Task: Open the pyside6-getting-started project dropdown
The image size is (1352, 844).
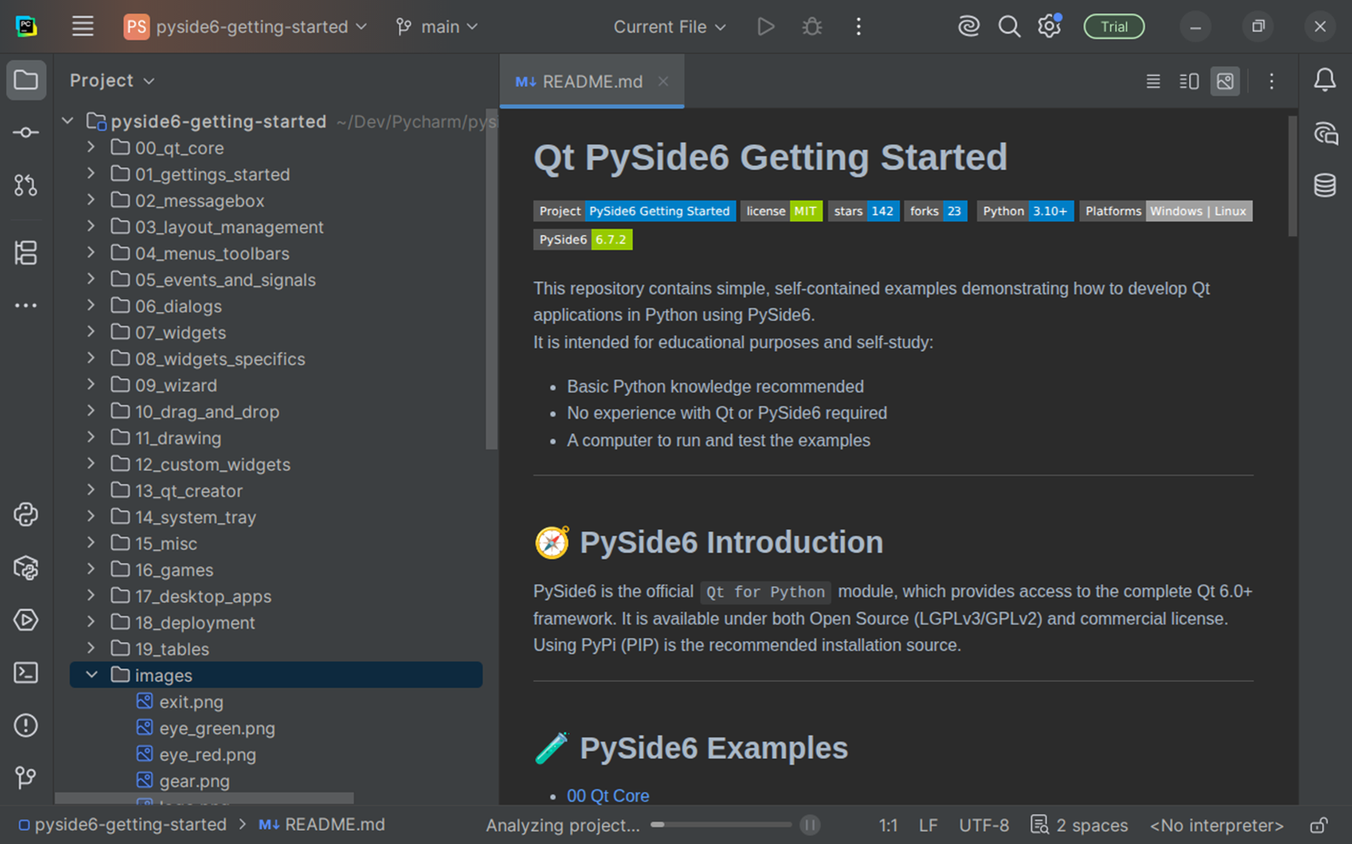Action: [246, 27]
